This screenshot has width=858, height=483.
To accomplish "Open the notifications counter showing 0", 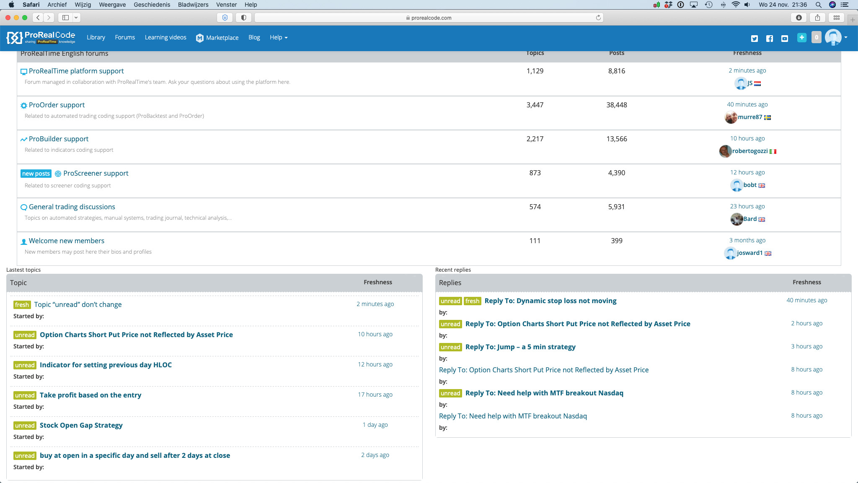I will (816, 37).
